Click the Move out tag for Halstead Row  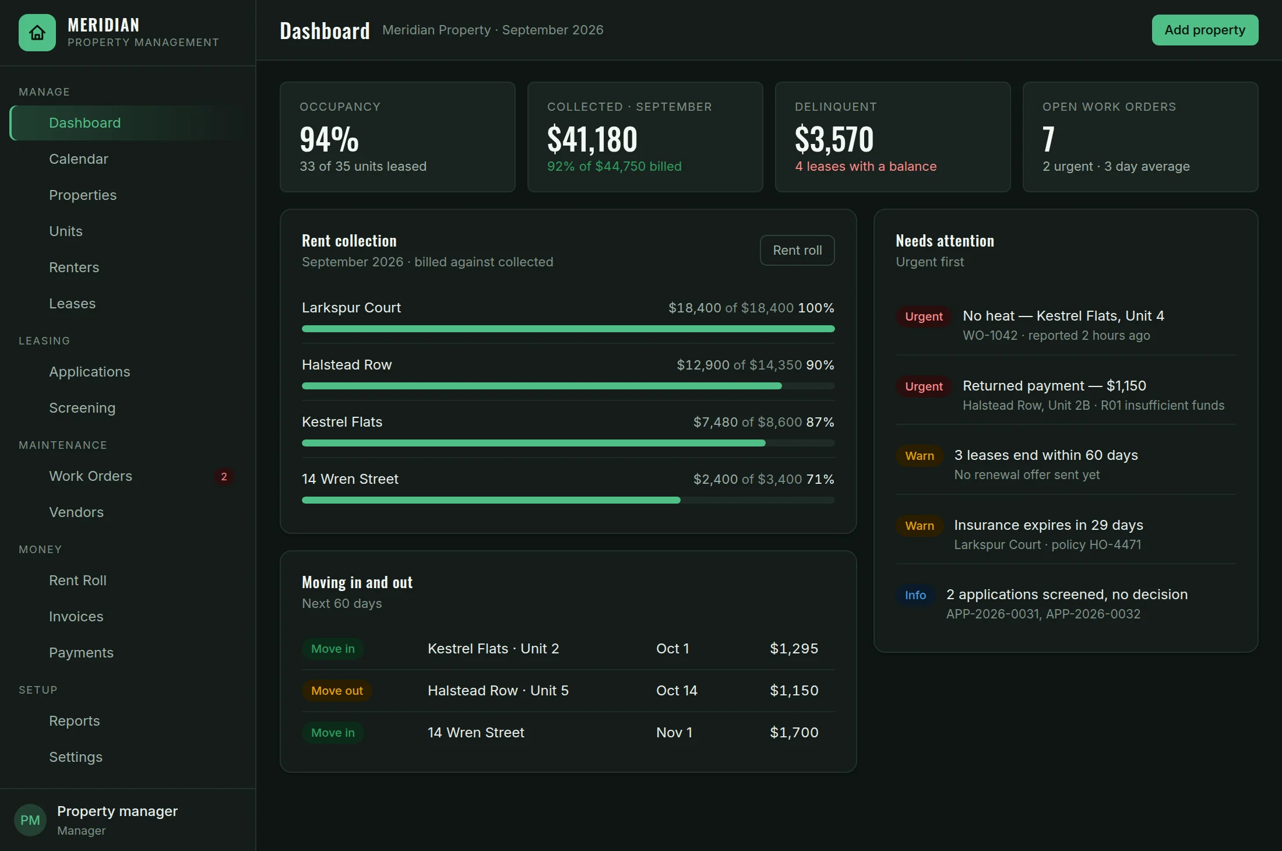pyautogui.click(x=337, y=691)
